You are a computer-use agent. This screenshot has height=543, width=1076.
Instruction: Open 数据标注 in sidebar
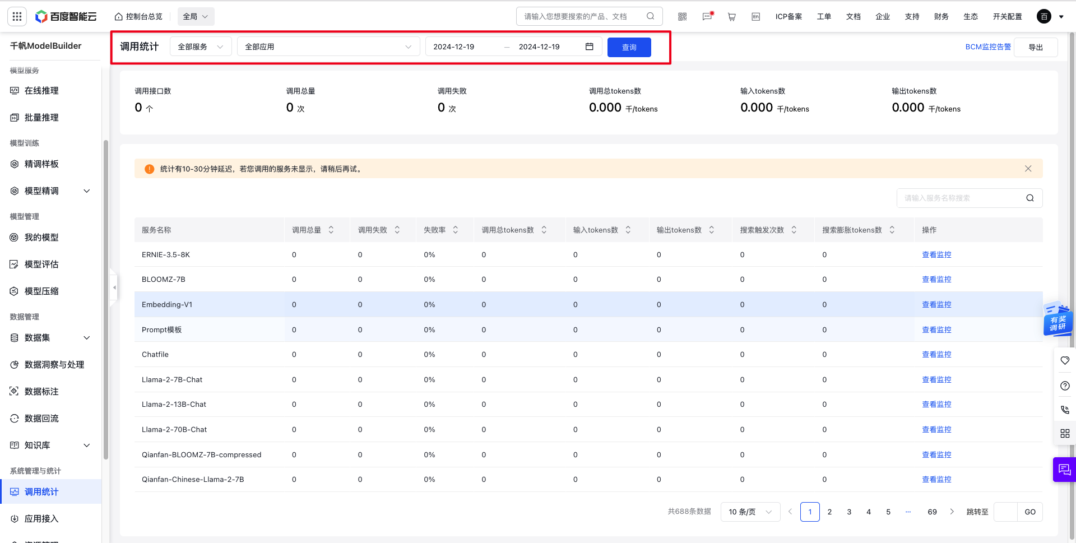(x=41, y=392)
